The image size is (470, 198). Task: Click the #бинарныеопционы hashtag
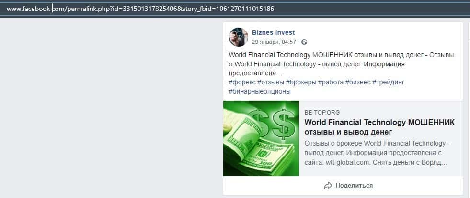point(260,92)
